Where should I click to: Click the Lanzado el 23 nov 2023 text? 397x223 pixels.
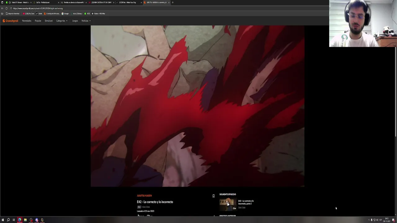(145, 211)
